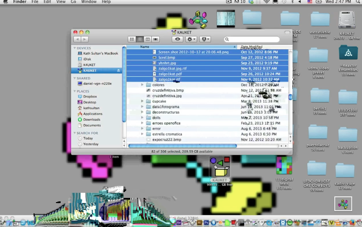Collapse the DEVICES sidebar section
Screen dimensions: 362x227
coord(75,48)
